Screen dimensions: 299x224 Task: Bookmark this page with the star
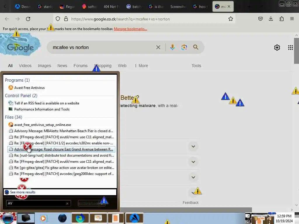(231, 19)
